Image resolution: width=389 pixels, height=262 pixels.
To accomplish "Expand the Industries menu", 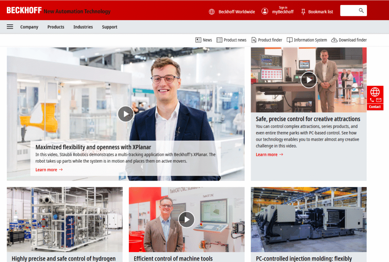I will (x=83, y=27).
